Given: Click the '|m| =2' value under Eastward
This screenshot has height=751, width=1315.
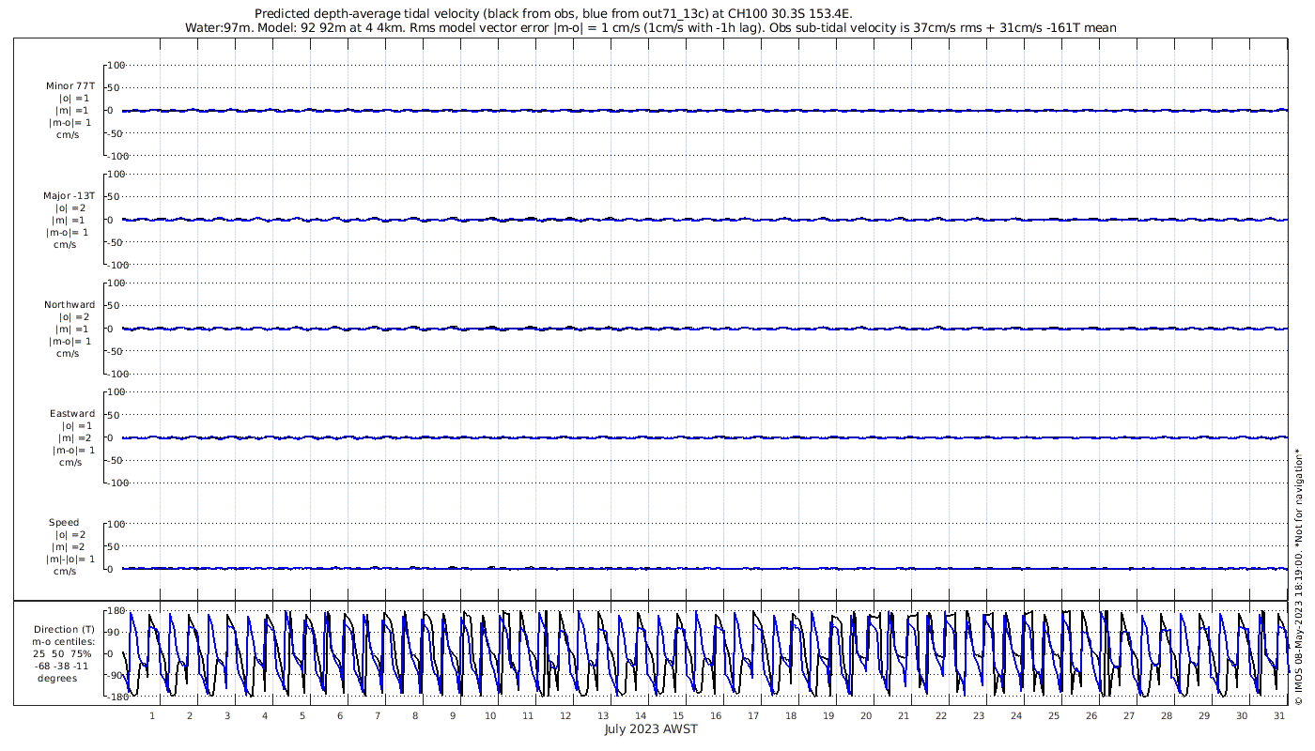Looking at the screenshot, I should coord(74,438).
